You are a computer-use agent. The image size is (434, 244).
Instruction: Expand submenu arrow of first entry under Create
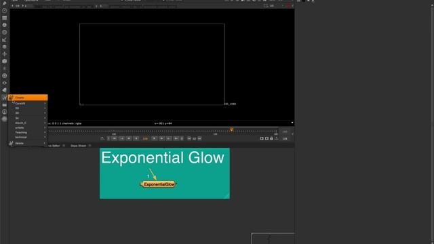point(45,103)
